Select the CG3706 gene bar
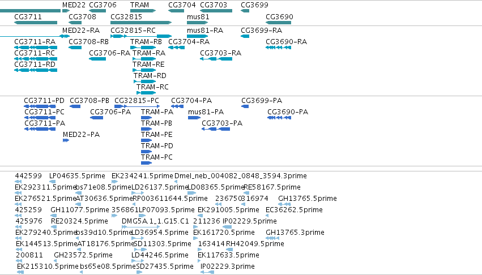482x275 pixels. point(97,11)
